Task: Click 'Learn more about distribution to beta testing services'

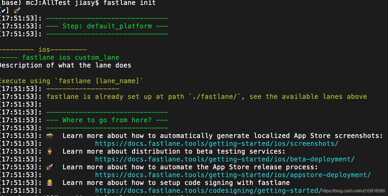Action: (174, 151)
